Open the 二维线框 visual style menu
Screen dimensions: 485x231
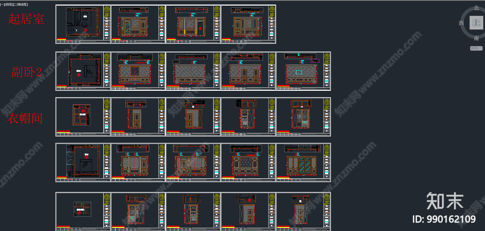[21, 5]
